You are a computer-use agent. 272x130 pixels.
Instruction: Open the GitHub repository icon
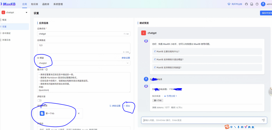tap(246, 4)
